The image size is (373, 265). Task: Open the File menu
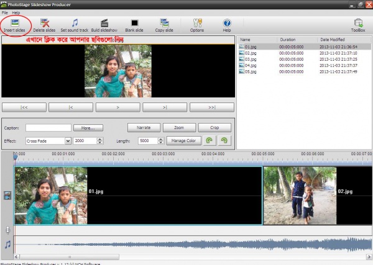[5, 12]
